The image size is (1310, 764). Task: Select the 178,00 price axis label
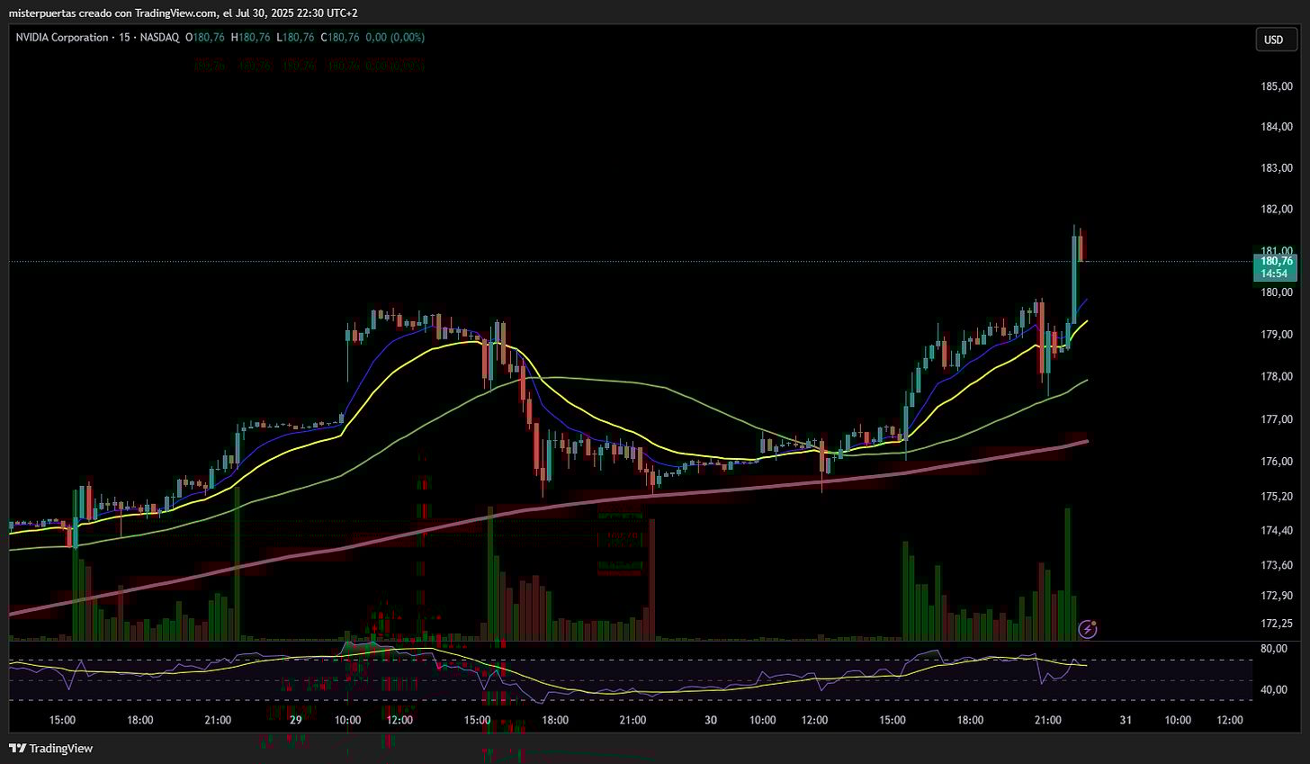tap(1277, 377)
